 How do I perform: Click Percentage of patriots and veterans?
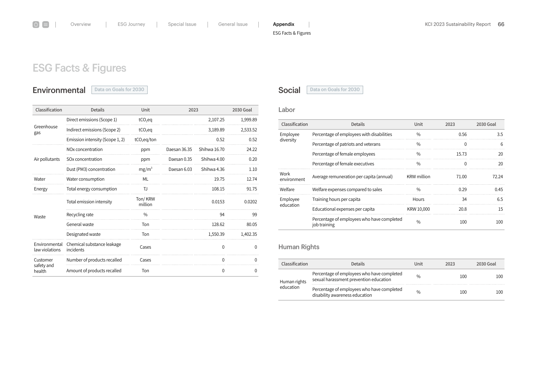tap(346, 144)
